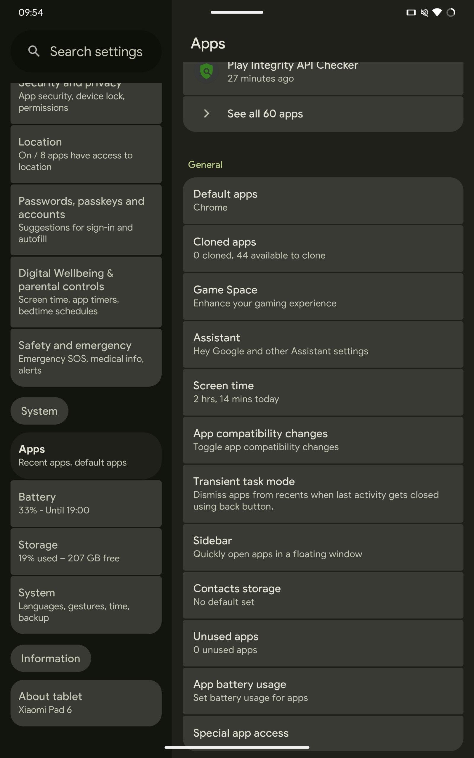
Task: Tap the screen cast status icon
Action: (x=411, y=12)
